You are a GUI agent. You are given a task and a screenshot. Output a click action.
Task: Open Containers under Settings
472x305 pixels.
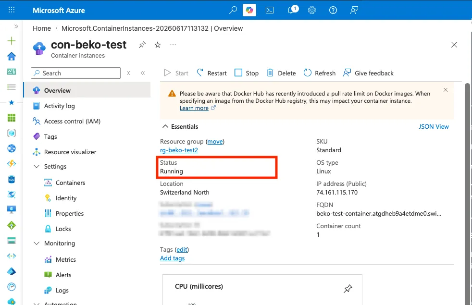70,183
